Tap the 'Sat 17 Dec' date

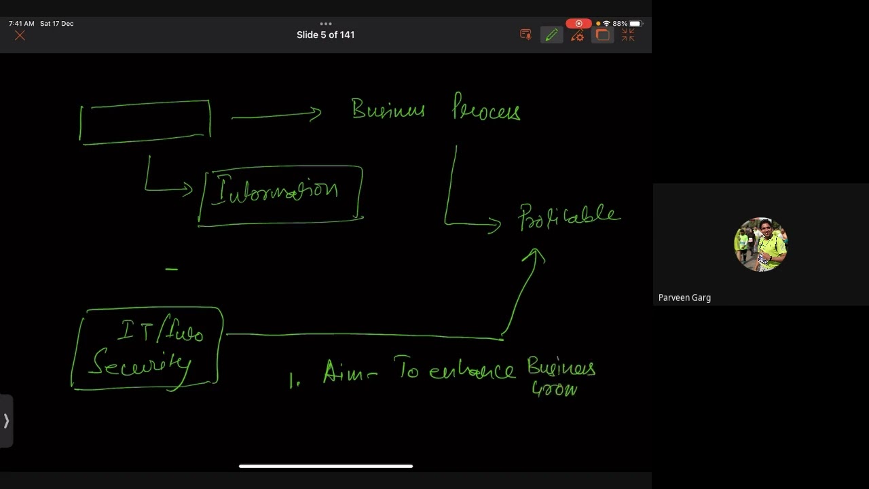(x=57, y=23)
